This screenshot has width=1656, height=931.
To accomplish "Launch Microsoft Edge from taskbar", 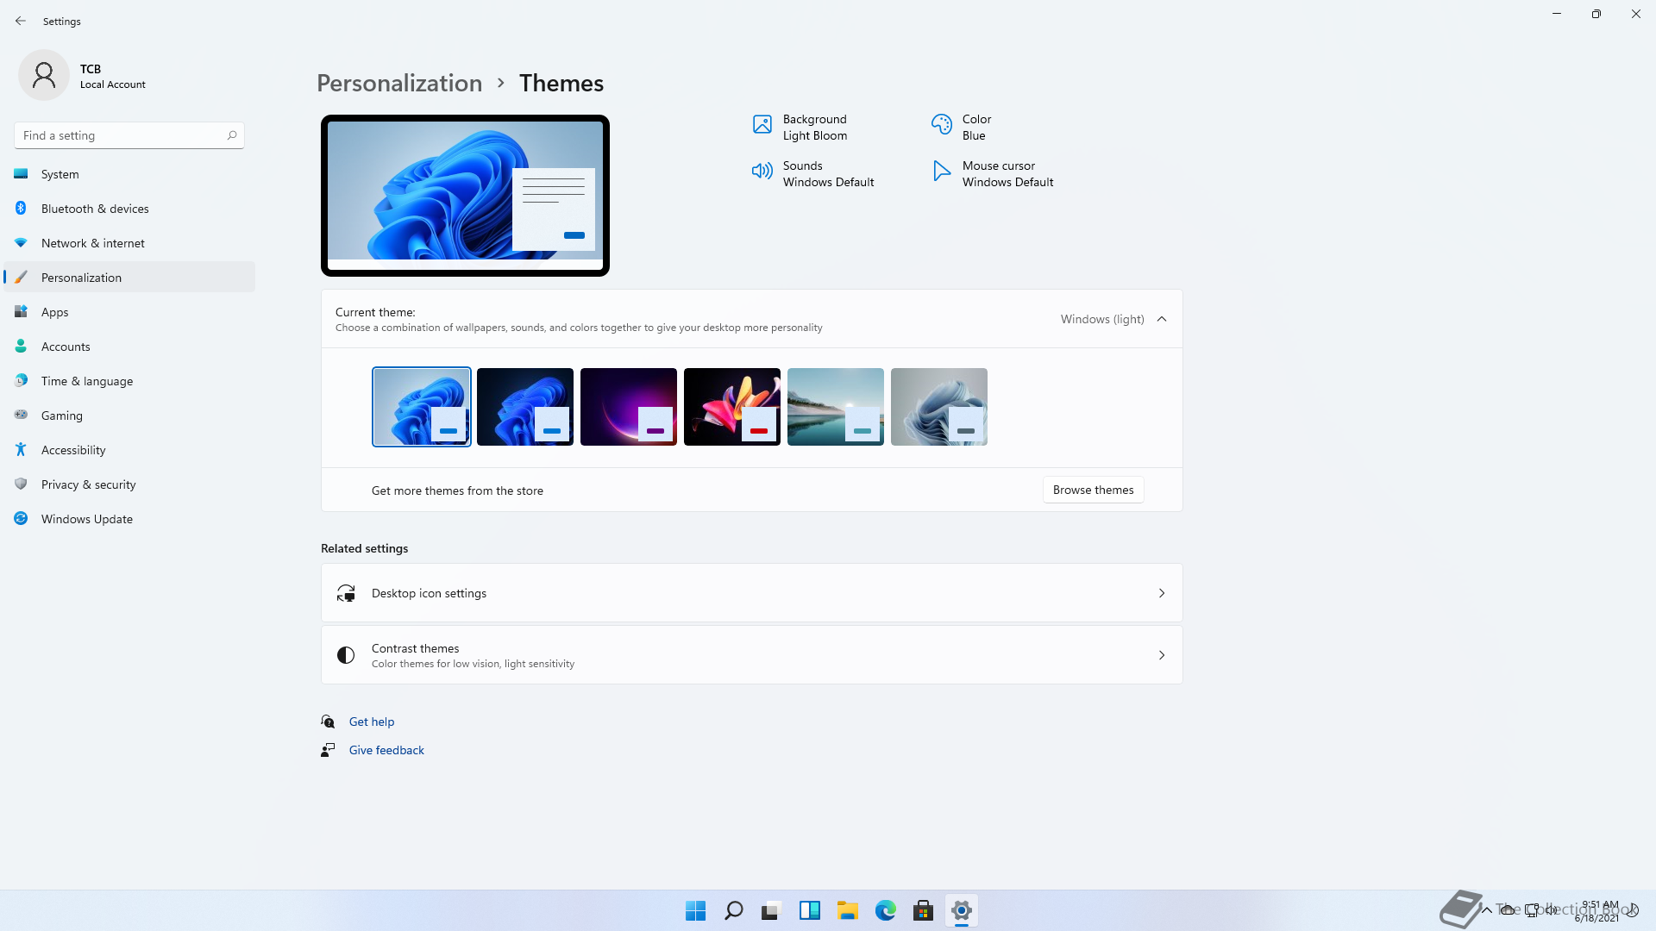I will point(886,910).
